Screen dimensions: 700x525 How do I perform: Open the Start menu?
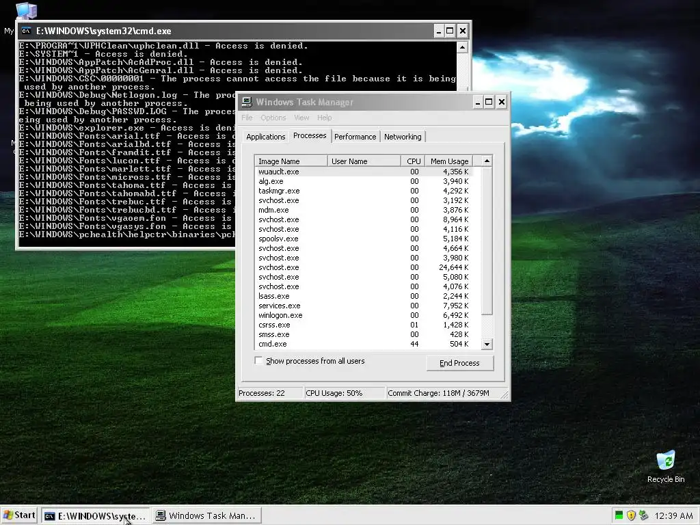19,515
